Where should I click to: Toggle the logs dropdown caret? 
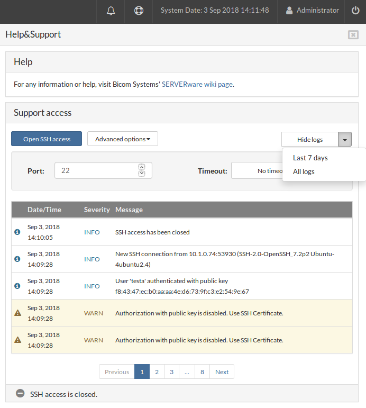point(345,140)
